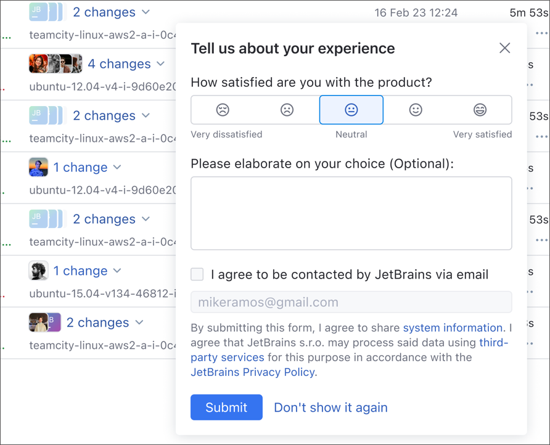Enable the agree to be contacted checkbox
Image resolution: width=550 pixels, height=445 pixels.
pyautogui.click(x=197, y=274)
